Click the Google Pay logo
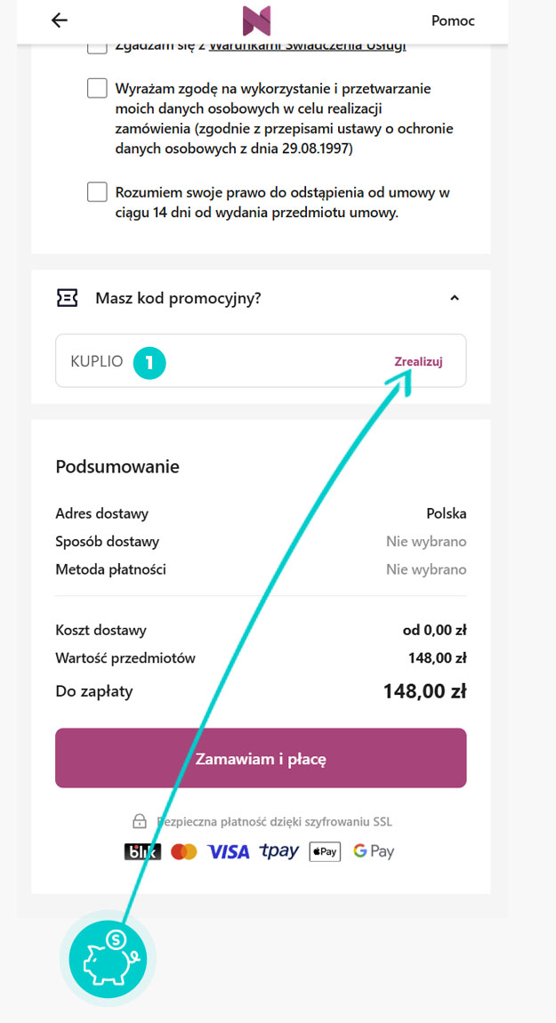Screen dimensions: 556x1023 point(373,851)
